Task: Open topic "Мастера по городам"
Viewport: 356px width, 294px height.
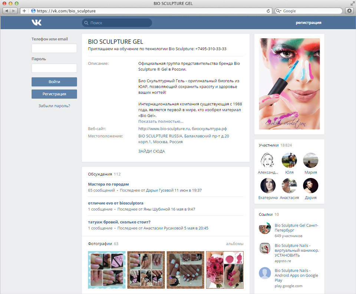Action: 108,184
